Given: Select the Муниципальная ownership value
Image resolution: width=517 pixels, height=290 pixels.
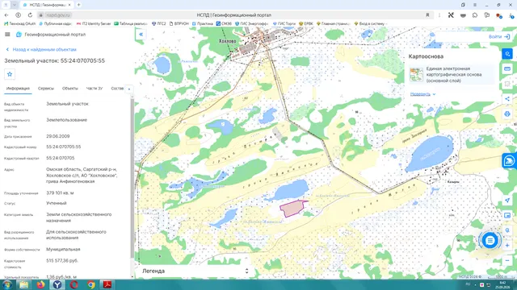Looking at the screenshot, I should coord(63,249).
